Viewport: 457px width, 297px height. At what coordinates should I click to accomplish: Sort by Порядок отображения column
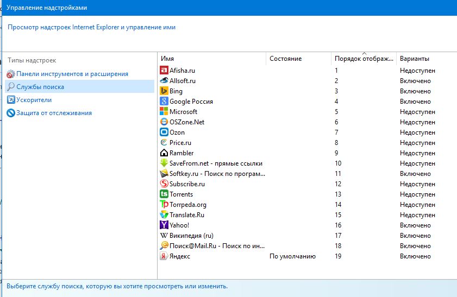[363, 59]
